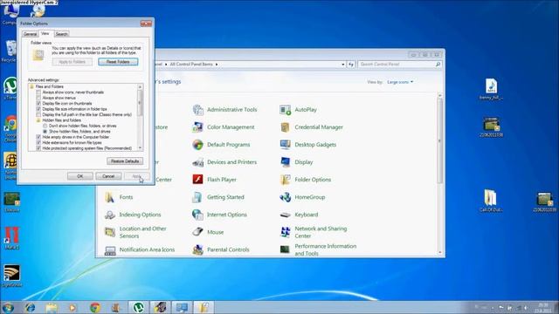Select 'Show hidden files, folders, and drives'
This screenshot has width=559, height=314.
(x=45, y=132)
